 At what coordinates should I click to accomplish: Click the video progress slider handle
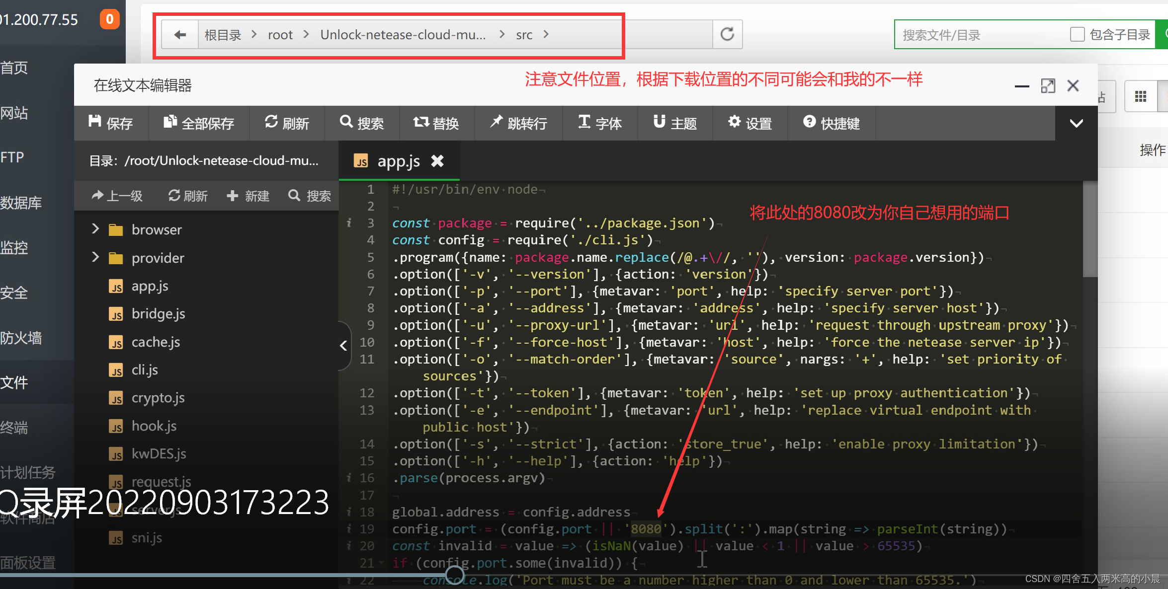(455, 575)
